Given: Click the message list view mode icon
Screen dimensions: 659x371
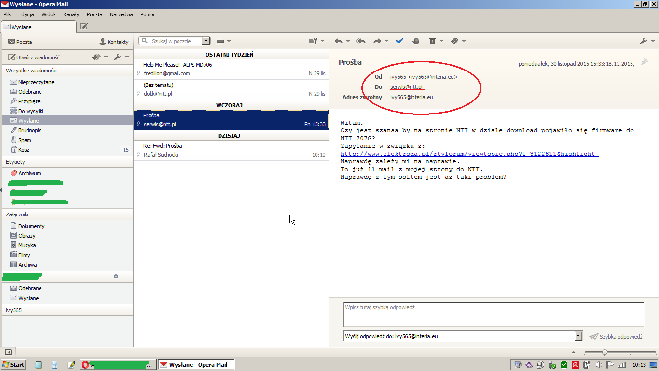Looking at the screenshot, I should point(220,41).
